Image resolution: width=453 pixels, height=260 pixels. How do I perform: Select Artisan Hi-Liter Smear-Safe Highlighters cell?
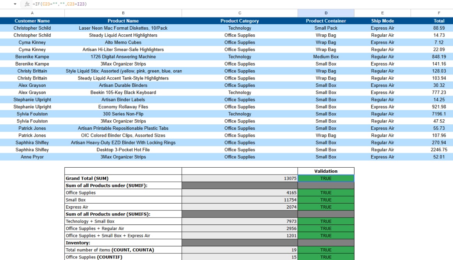[x=123, y=50]
